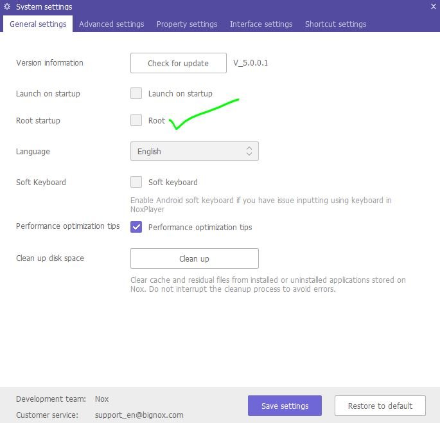Click the Clean up disk space label
The height and width of the screenshot is (423, 440).
[50, 258]
